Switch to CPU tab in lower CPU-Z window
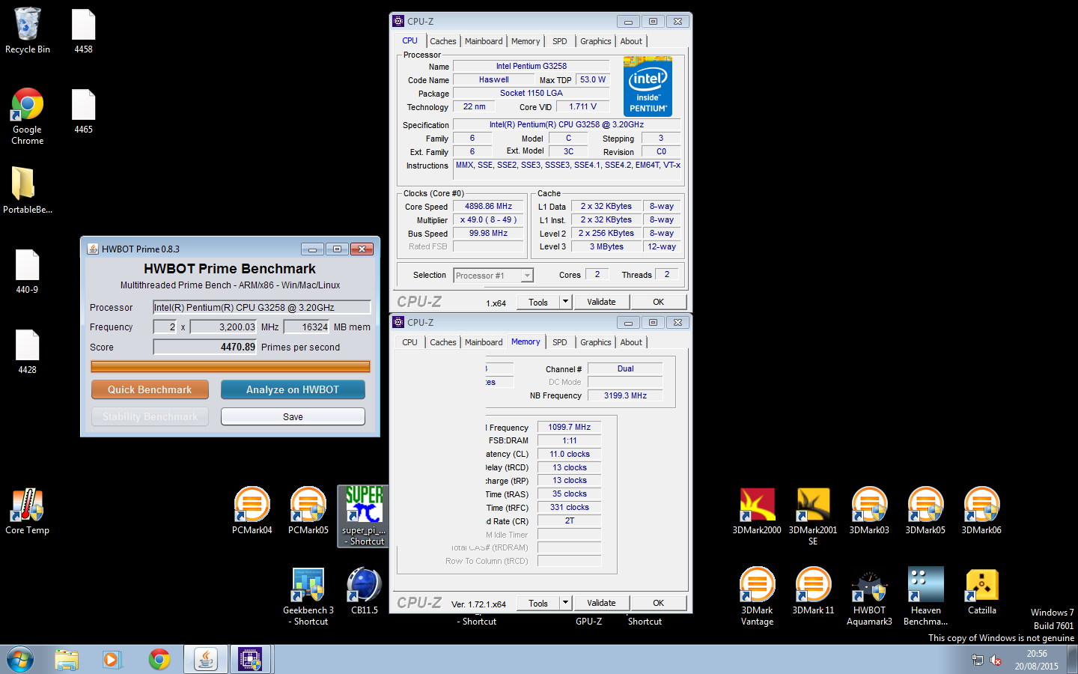The height and width of the screenshot is (674, 1078). pos(409,342)
